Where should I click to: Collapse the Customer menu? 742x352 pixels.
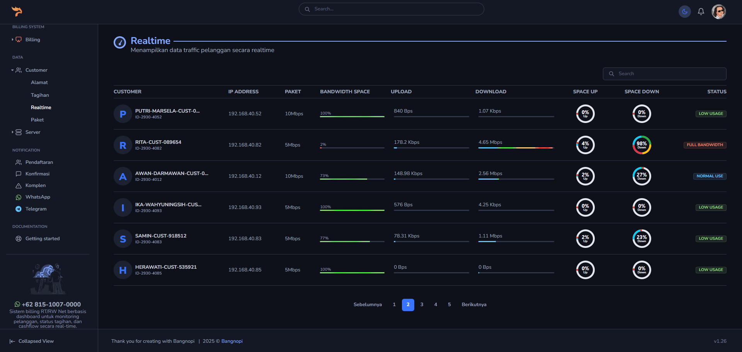[36, 70]
